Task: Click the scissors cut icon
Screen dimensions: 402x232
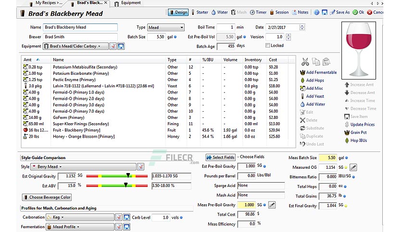Action: pyautogui.click(x=305, y=61)
